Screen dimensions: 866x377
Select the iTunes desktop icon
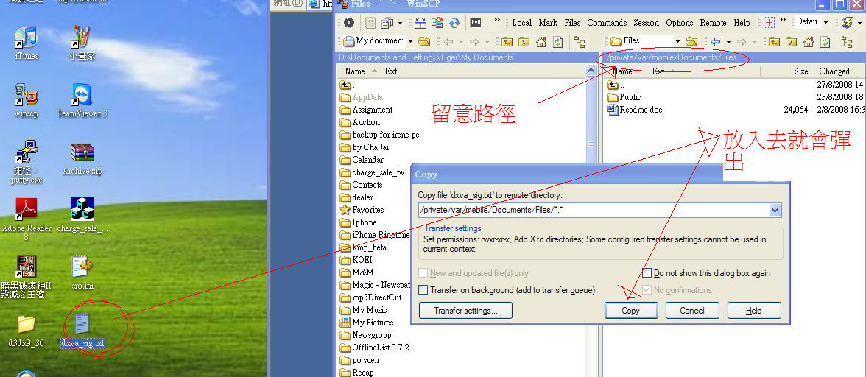click(27, 42)
